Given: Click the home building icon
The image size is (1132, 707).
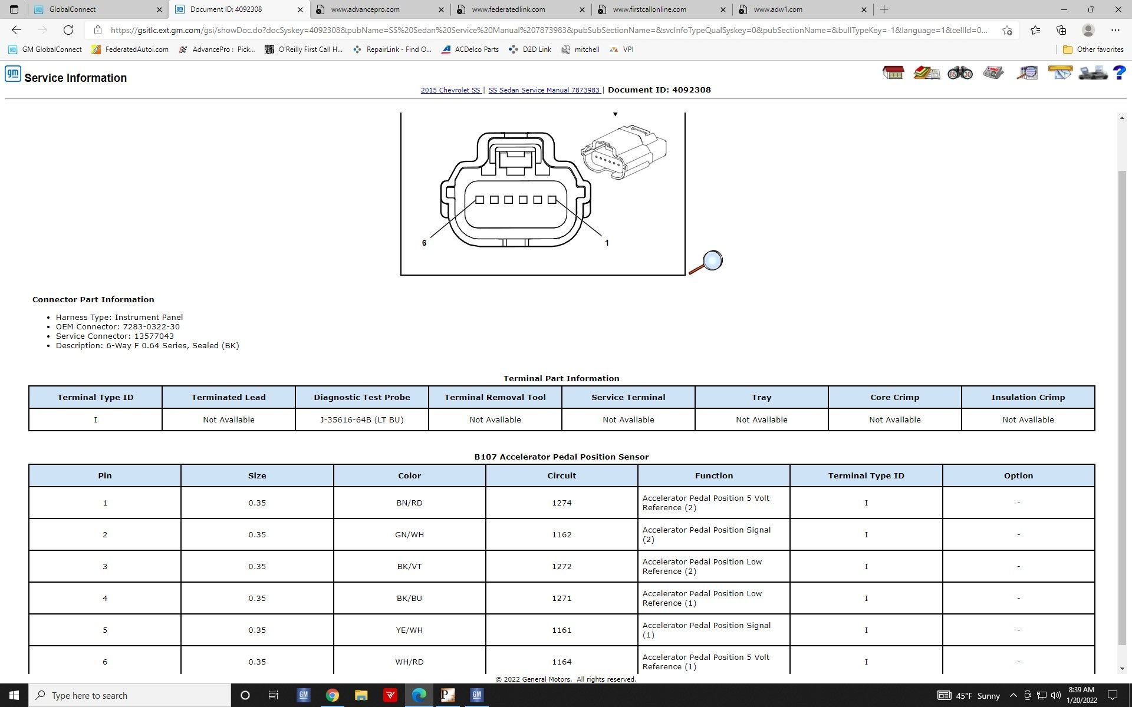Looking at the screenshot, I should [893, 73].
